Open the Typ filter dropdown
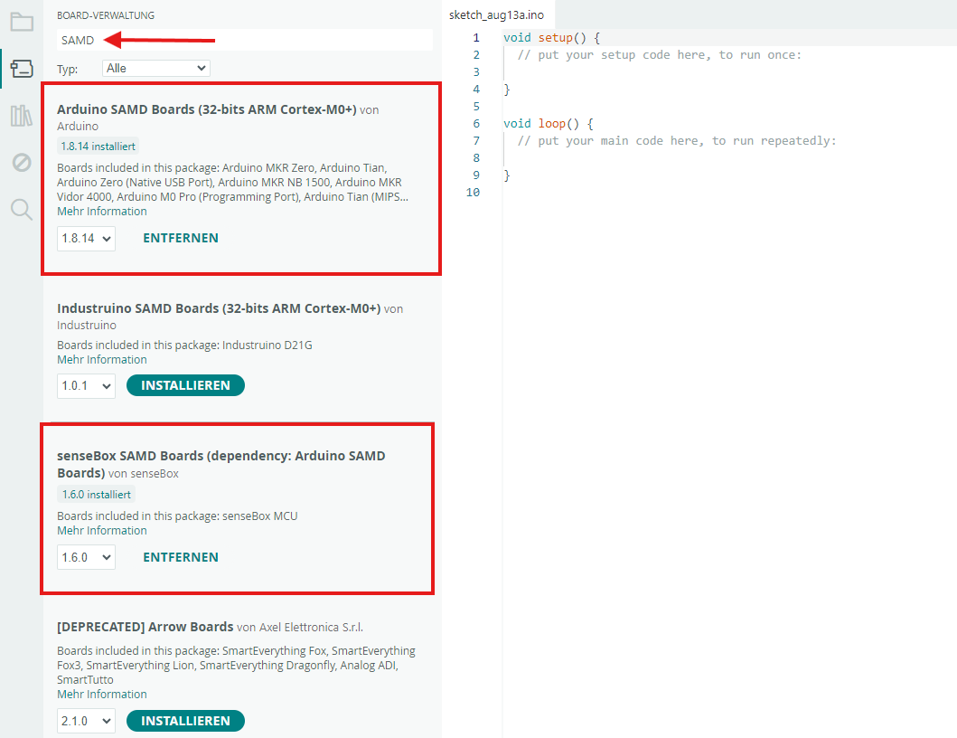The height and width of the screenshot is (738, 957). tap(155, 68)
